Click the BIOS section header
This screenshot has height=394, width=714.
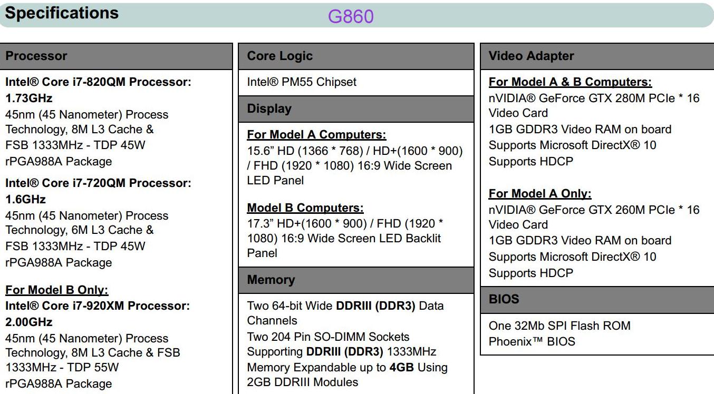[597, 300]
